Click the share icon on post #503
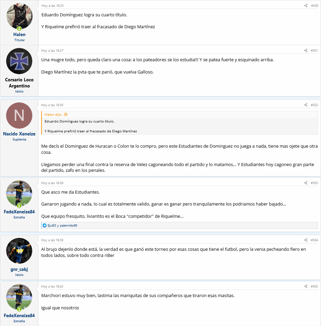This screenshot has width=321, height=326. tap(306, 183)
